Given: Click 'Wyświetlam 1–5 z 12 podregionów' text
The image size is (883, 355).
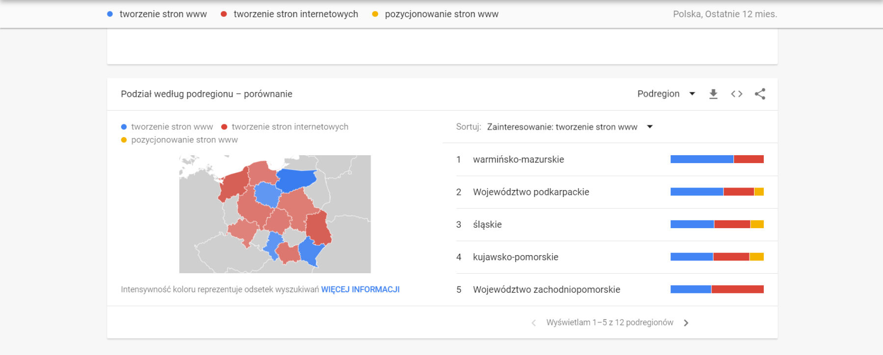Looking at the screenshot, I should click(610, 323).
